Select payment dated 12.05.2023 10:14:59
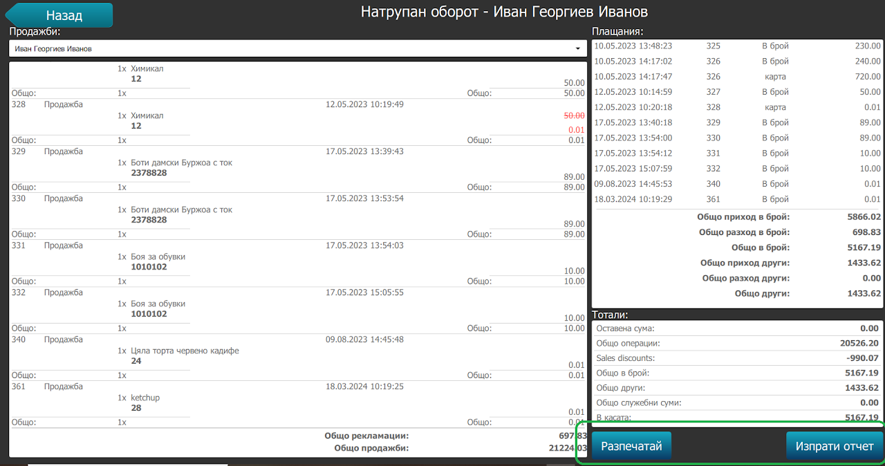885x466 pixels. click(738, 92)
